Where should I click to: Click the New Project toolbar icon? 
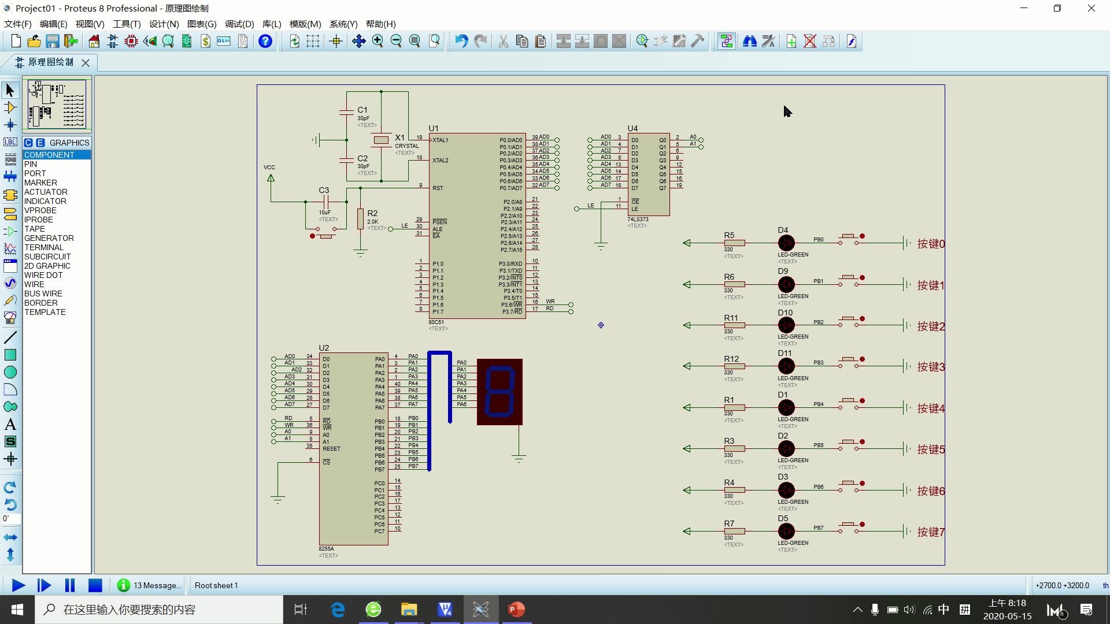[16, 41]
